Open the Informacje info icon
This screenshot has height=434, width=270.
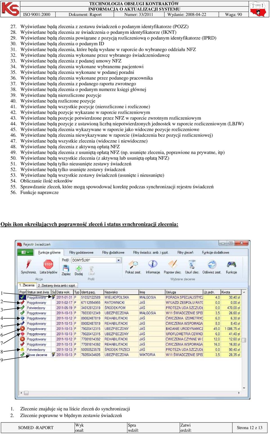[153, 264]
